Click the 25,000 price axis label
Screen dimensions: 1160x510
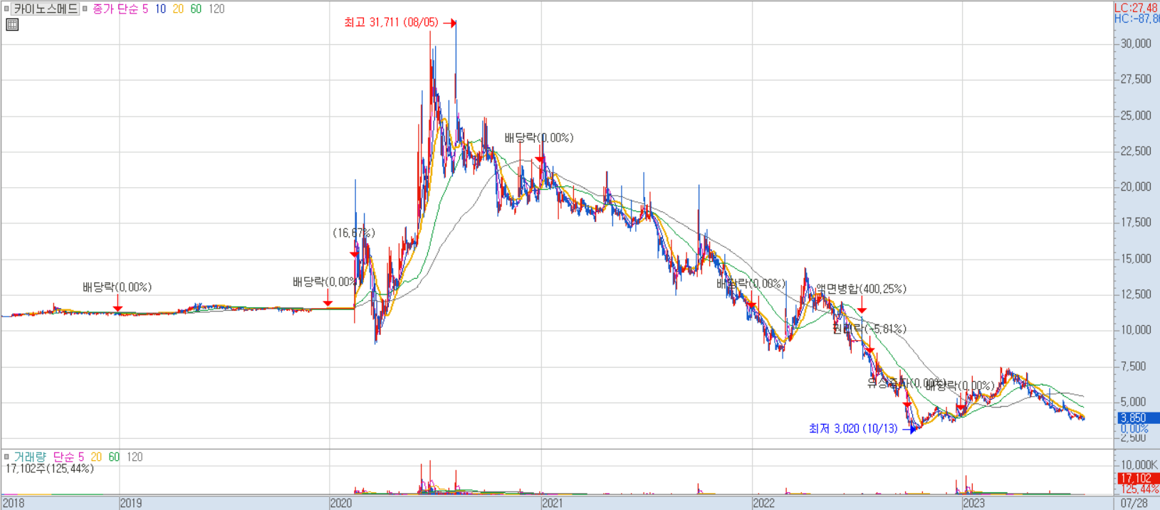point(1136,115)
